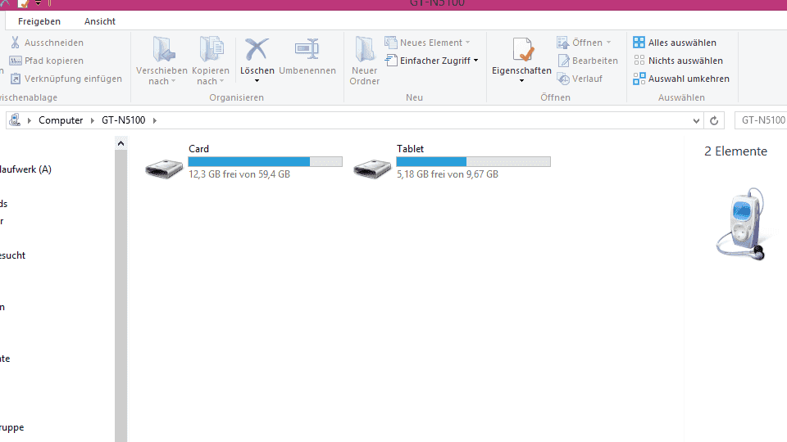Screen dimensions: 787x442
Task: Open the Löschen dropdown arrow
Action: pyautogui.click(x=257, y=81)
